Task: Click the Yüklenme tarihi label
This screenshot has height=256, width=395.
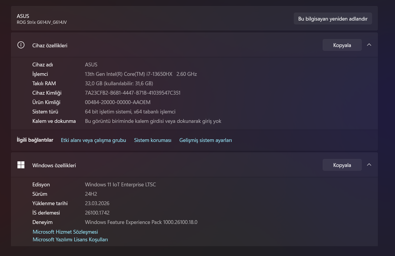Action: 50,203
